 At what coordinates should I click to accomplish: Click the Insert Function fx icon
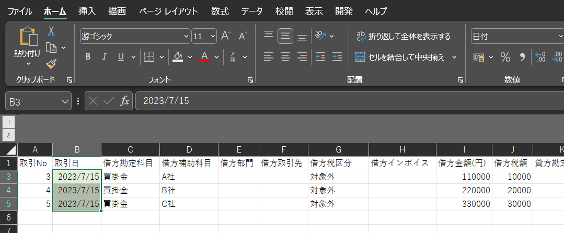click(x=124, y=101)
